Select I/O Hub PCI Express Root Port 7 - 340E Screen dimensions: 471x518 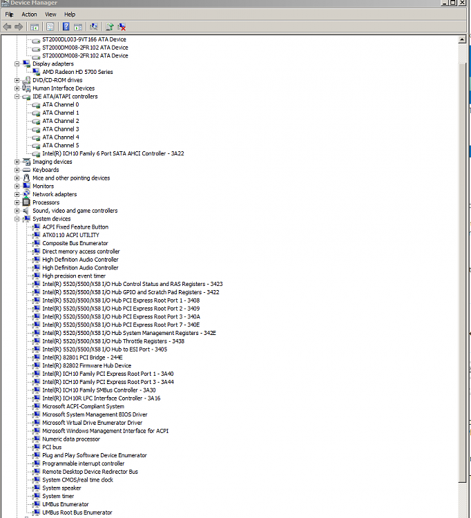[x=121, y=325]
